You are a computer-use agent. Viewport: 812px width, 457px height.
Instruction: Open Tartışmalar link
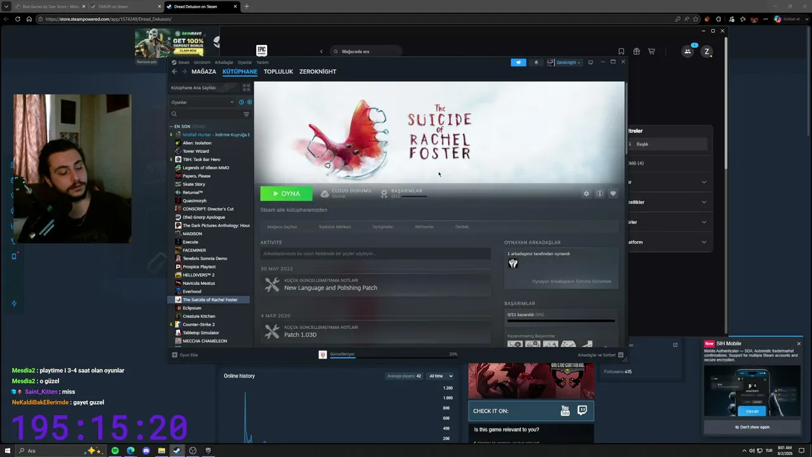[383, 227]
